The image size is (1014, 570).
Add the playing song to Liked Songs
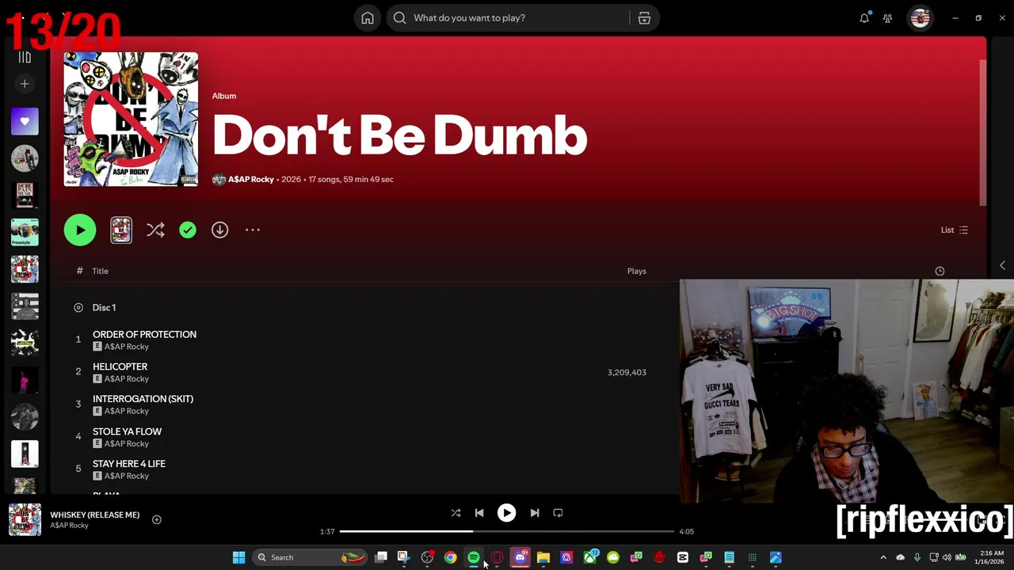(x=157, y=520)
